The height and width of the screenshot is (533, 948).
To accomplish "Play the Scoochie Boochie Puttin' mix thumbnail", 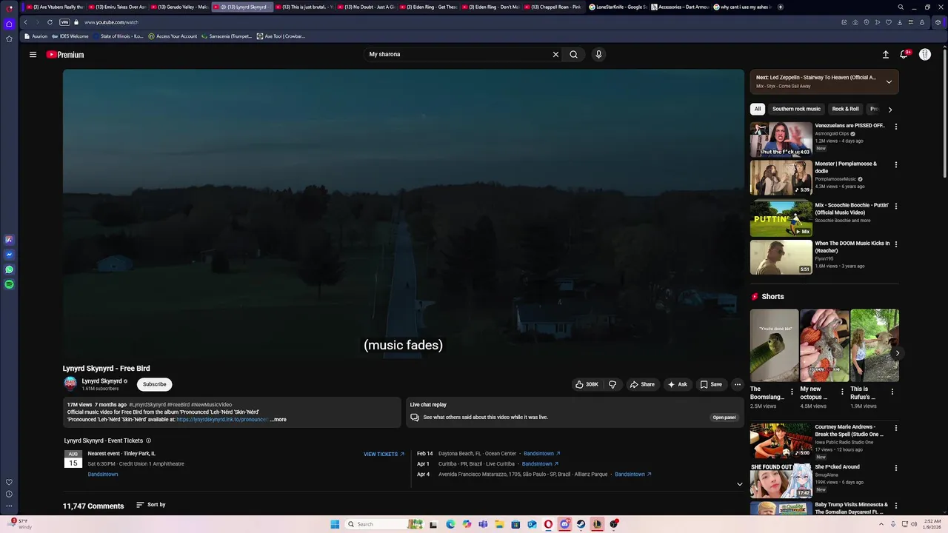I will coord(781,219).
